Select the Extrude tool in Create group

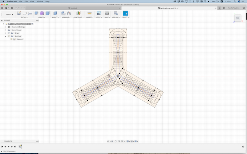tap(36, 13)
